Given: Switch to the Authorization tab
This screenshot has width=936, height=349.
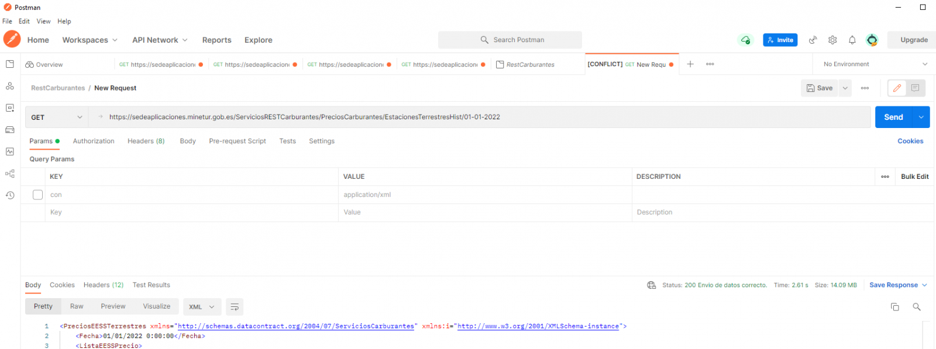Looking at the screenshot, I should (94, 141).
